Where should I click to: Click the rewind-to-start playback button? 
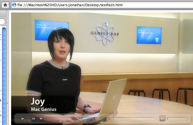click(23, 118)
